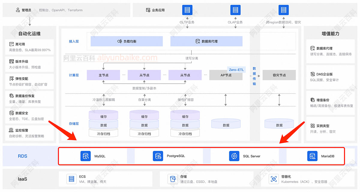The width and height of the screenshot is (360, 192).
Task: Click the OLAP业务 label
Action: 235,22
